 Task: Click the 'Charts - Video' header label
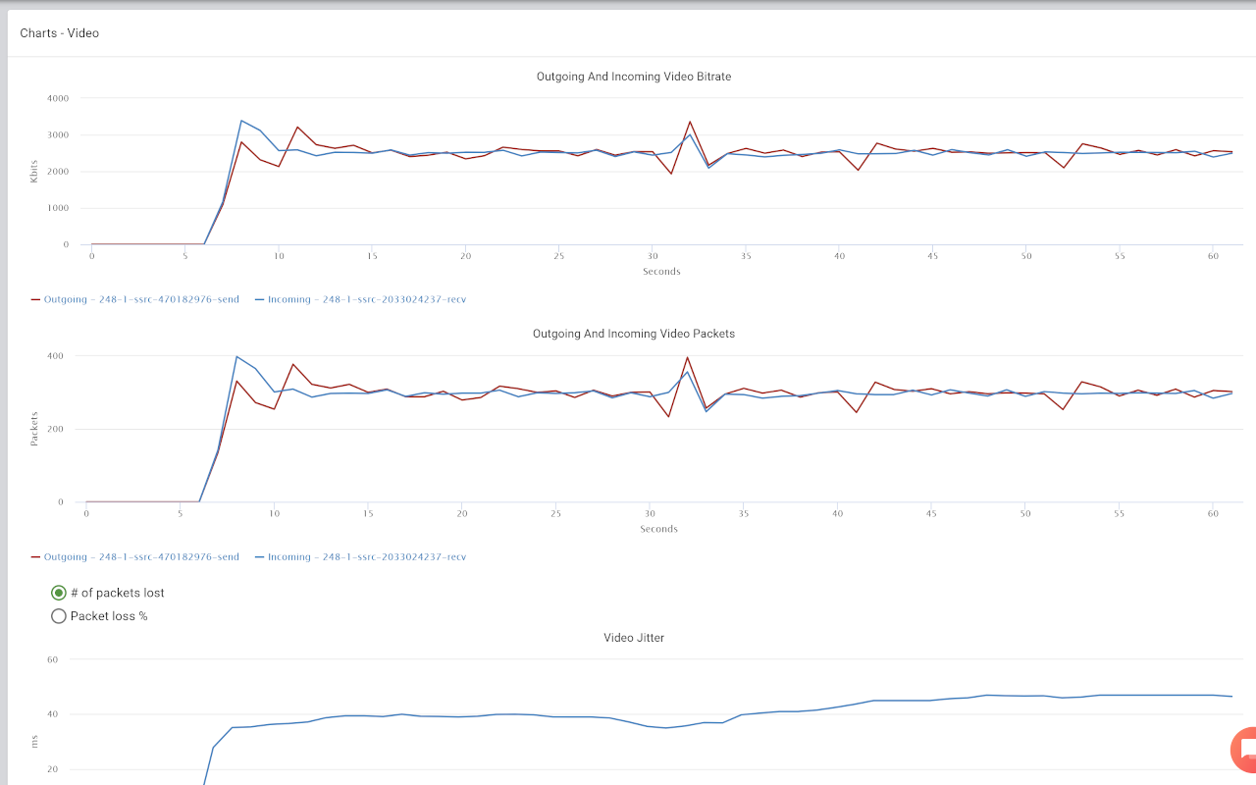tap(58, 32)
